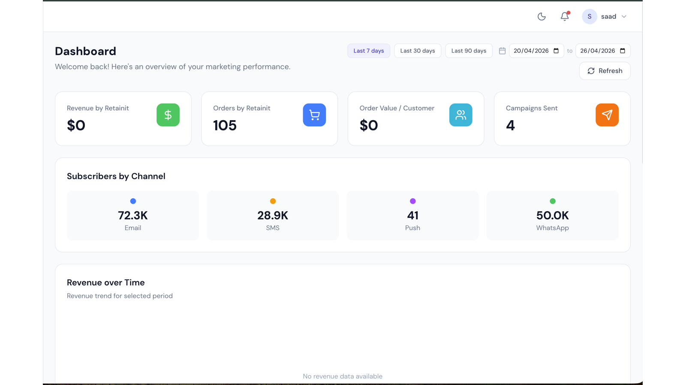The image size is (686, 385).
Task: Click the Campaigns Sent value 4
Action: [510, 125]
